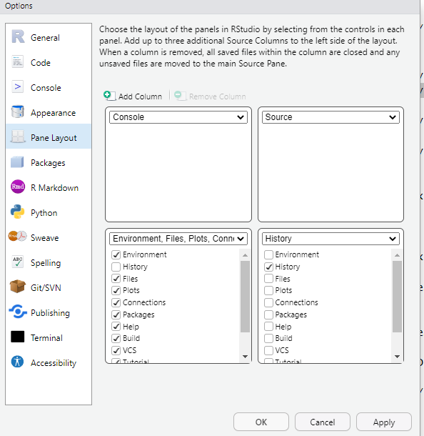Open the Terminal options section

coord(49,337)
